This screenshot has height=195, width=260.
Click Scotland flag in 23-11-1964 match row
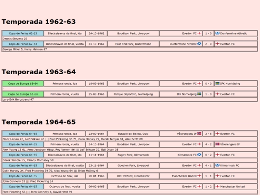[x=217, y=165]
